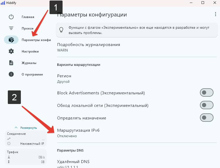Click the Журналы document icon
220x168 pixels.
(x=11, y=63)
